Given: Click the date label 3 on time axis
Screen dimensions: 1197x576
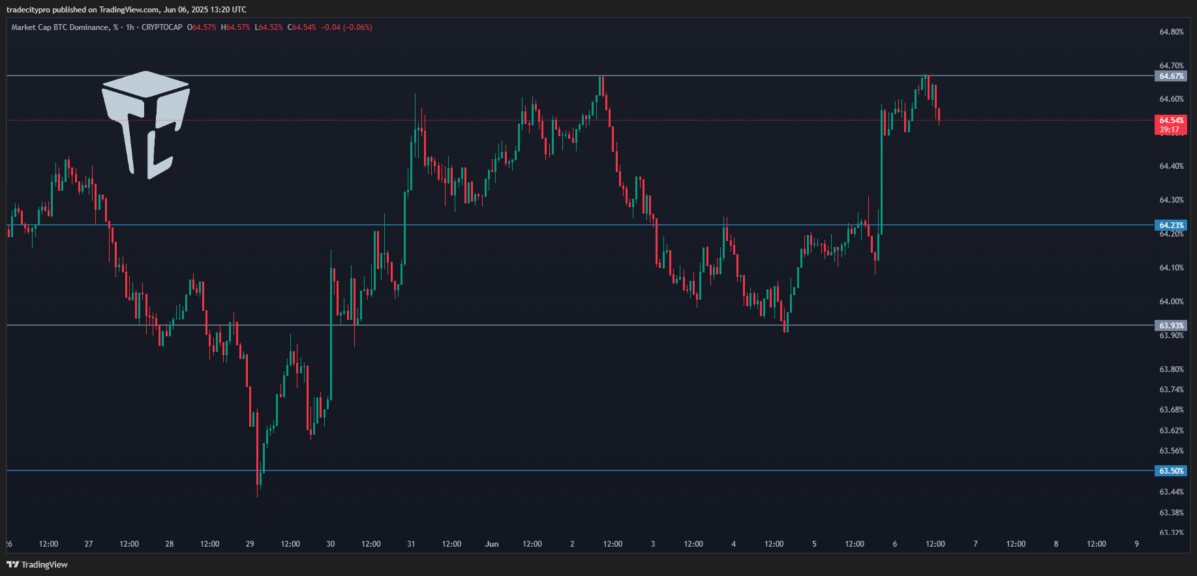Looking at the screenshot, I should [653, 544].
